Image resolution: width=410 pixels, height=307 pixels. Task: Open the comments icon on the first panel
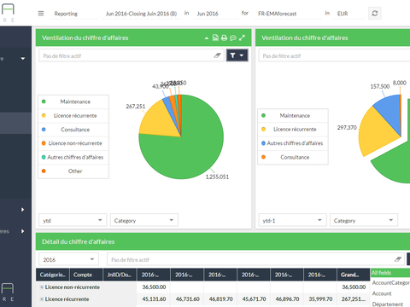pyautogui.click(x=233, y=38)
